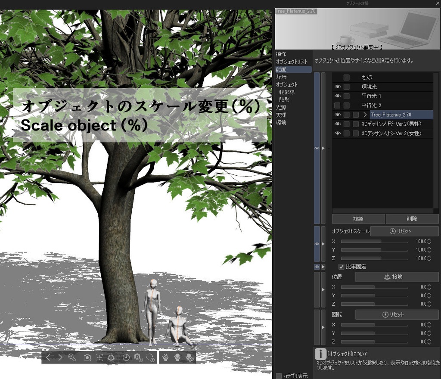Open the wrench tool on the object launcher
The width and height of the screenshot is (441, 379).
(x=72, y=357)
